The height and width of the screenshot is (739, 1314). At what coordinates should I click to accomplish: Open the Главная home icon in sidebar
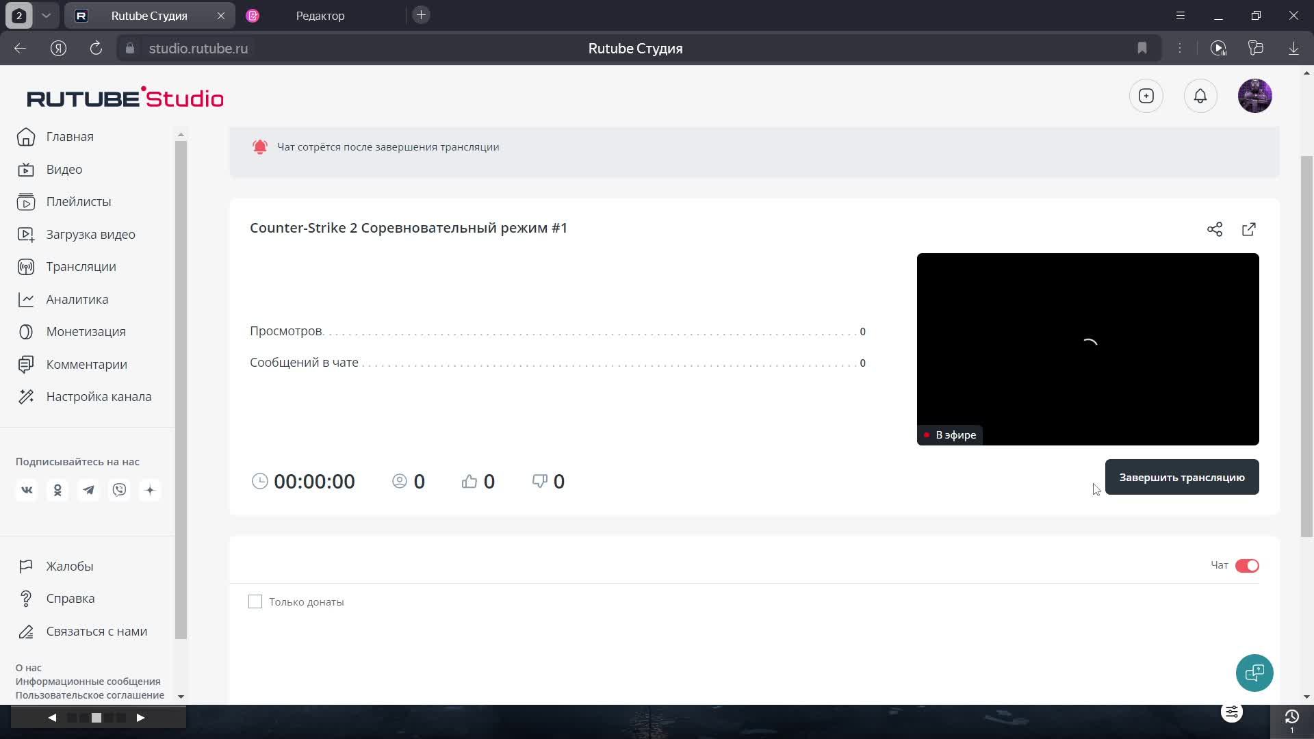[26, 137]
